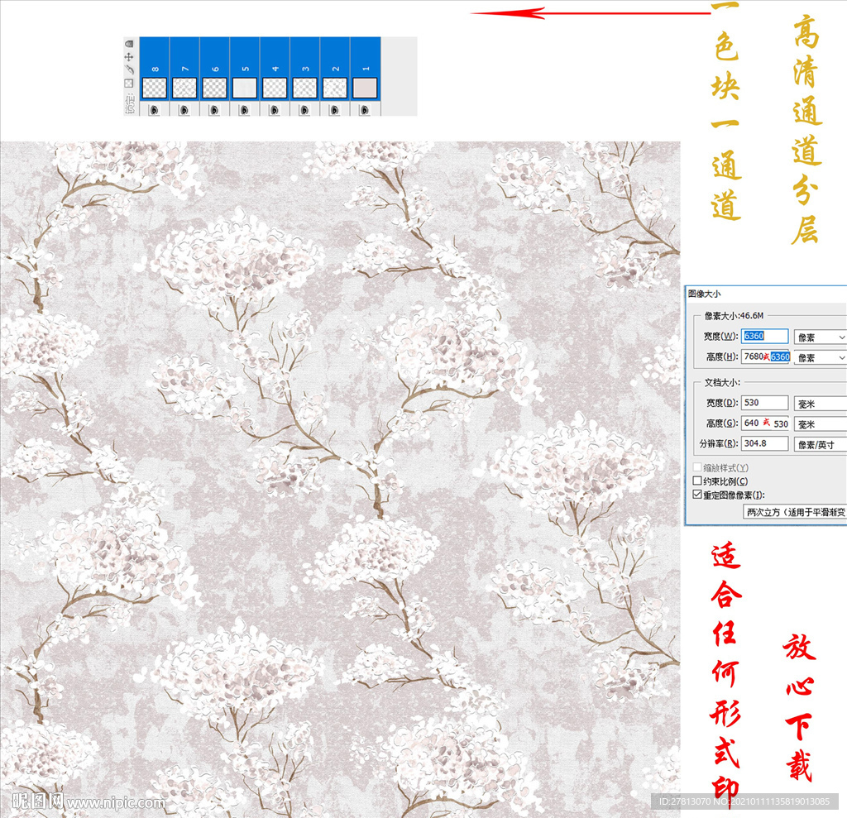
Task: Click the pixel 高度(H) input field
Action: pos(765,356)
